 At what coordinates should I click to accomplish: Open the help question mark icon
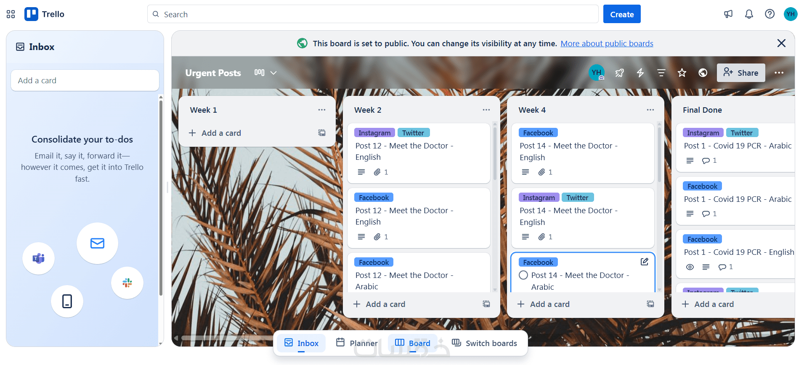pos(770,14)
